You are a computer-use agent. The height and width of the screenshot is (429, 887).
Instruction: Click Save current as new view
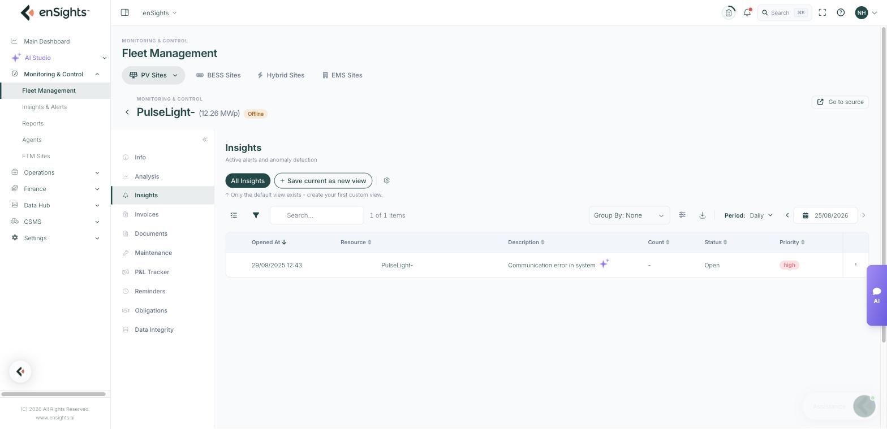(x=323, y=181)
